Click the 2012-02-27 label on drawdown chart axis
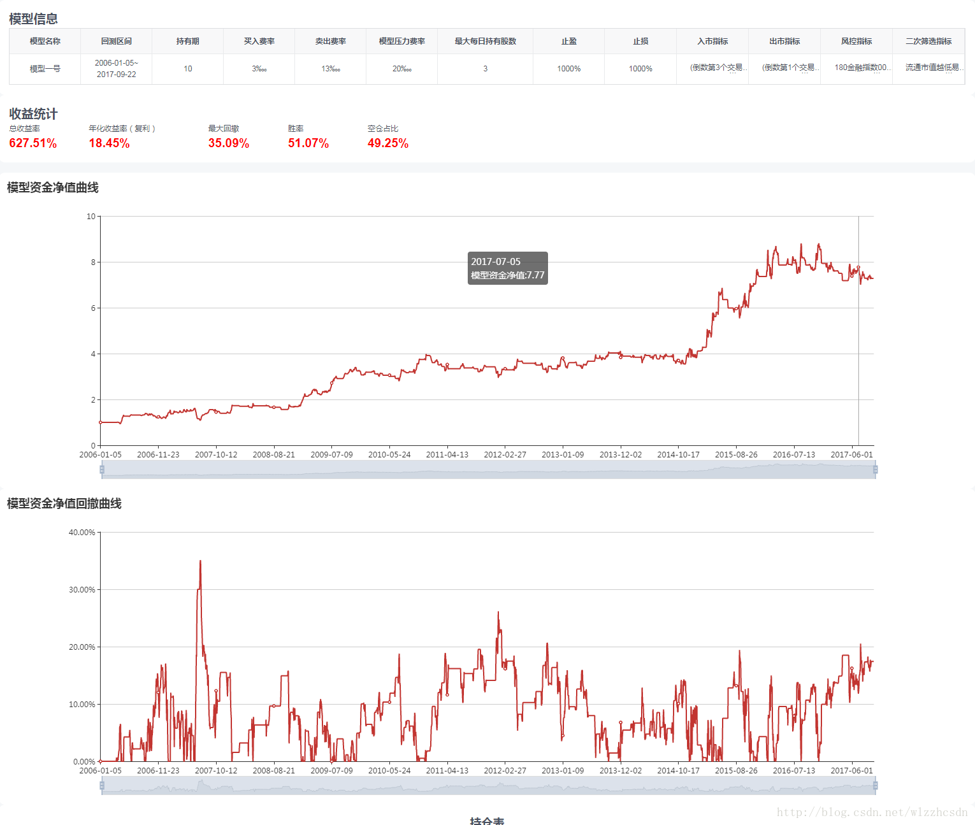 505,771
